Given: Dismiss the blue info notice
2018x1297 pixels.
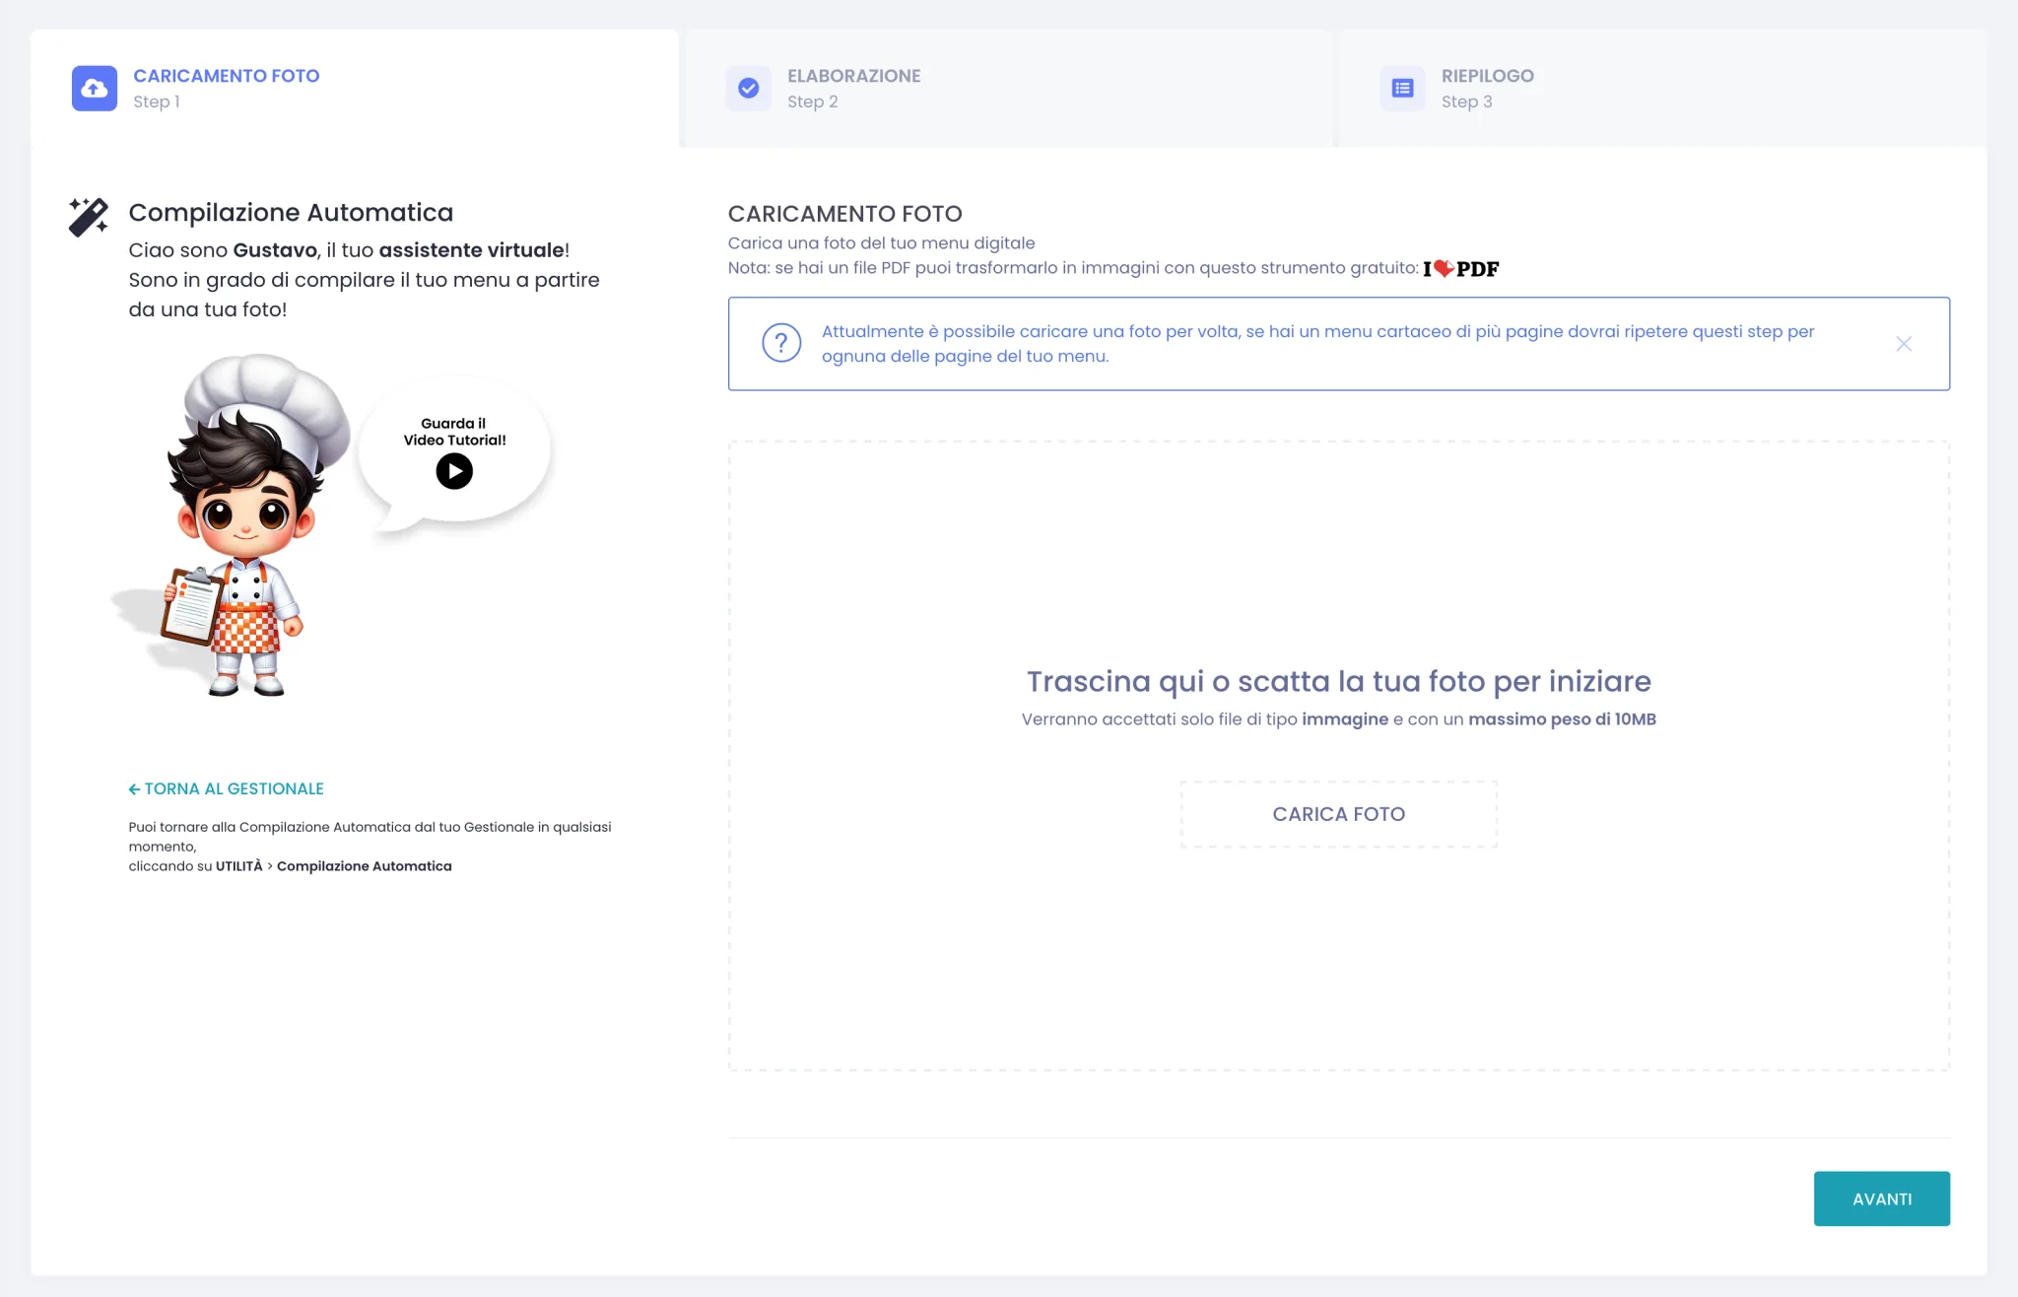Looking at the screenshot, I should [x=1904, y=344].
